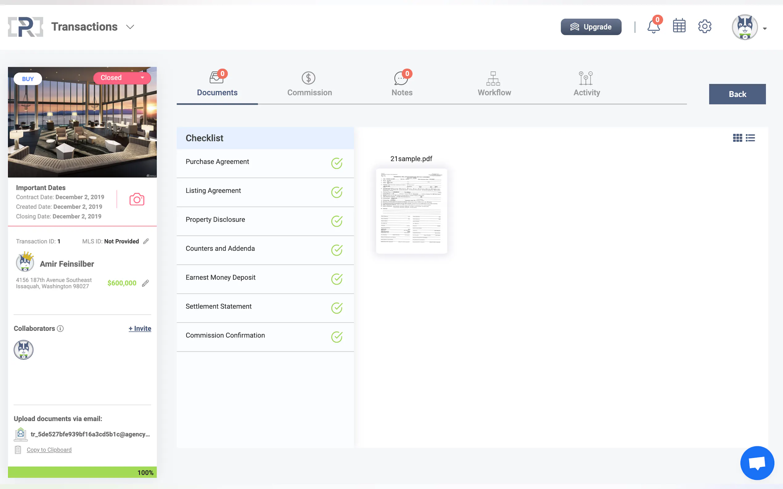Click the Collaborators info icon
The image size is (783, 489).
pyautogui.click(x=60, y=329)
